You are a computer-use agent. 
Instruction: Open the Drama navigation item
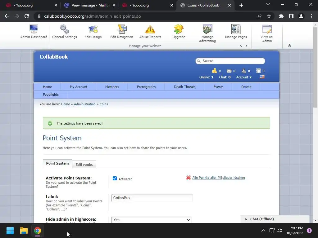[246, 87]
